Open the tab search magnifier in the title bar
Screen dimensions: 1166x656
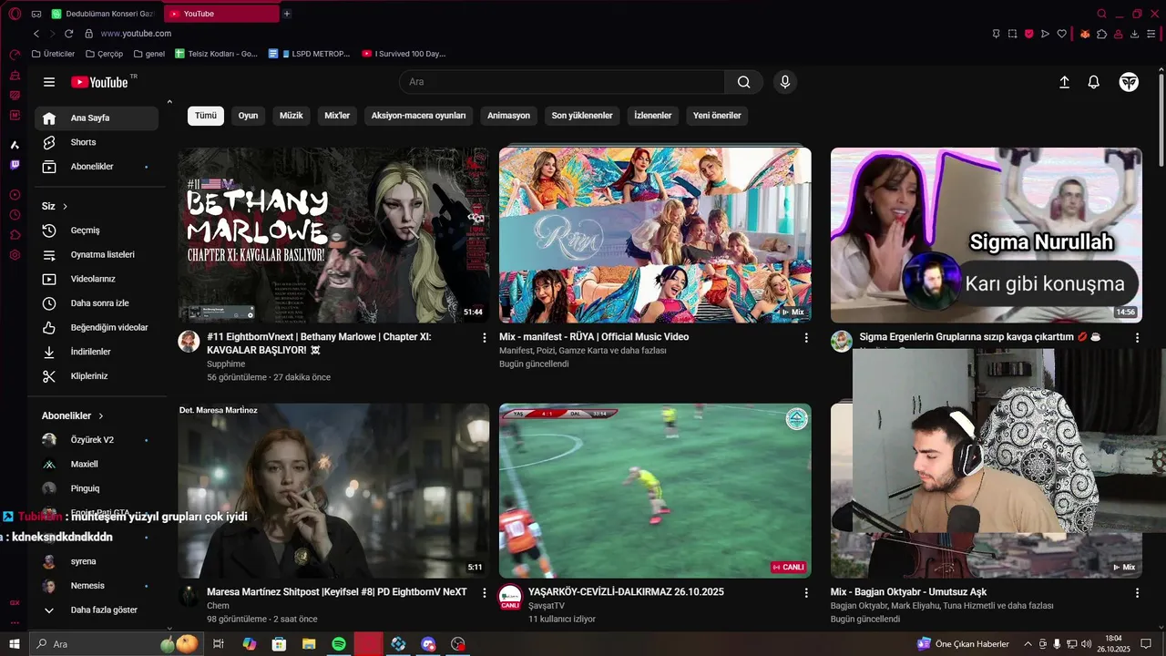[1102, 14]
